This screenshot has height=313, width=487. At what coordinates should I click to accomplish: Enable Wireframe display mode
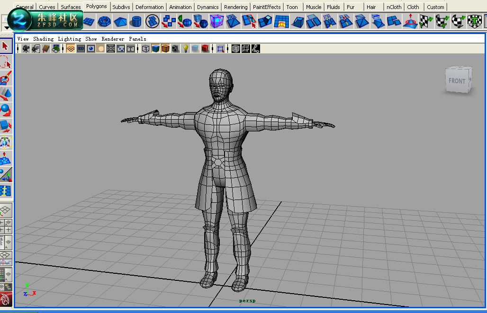pyautogui.click(x=145, y=49)
